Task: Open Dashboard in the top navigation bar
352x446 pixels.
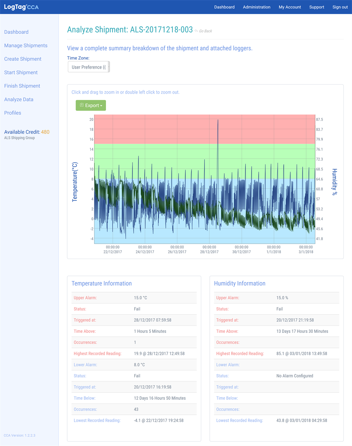Action: pos(224,7)
